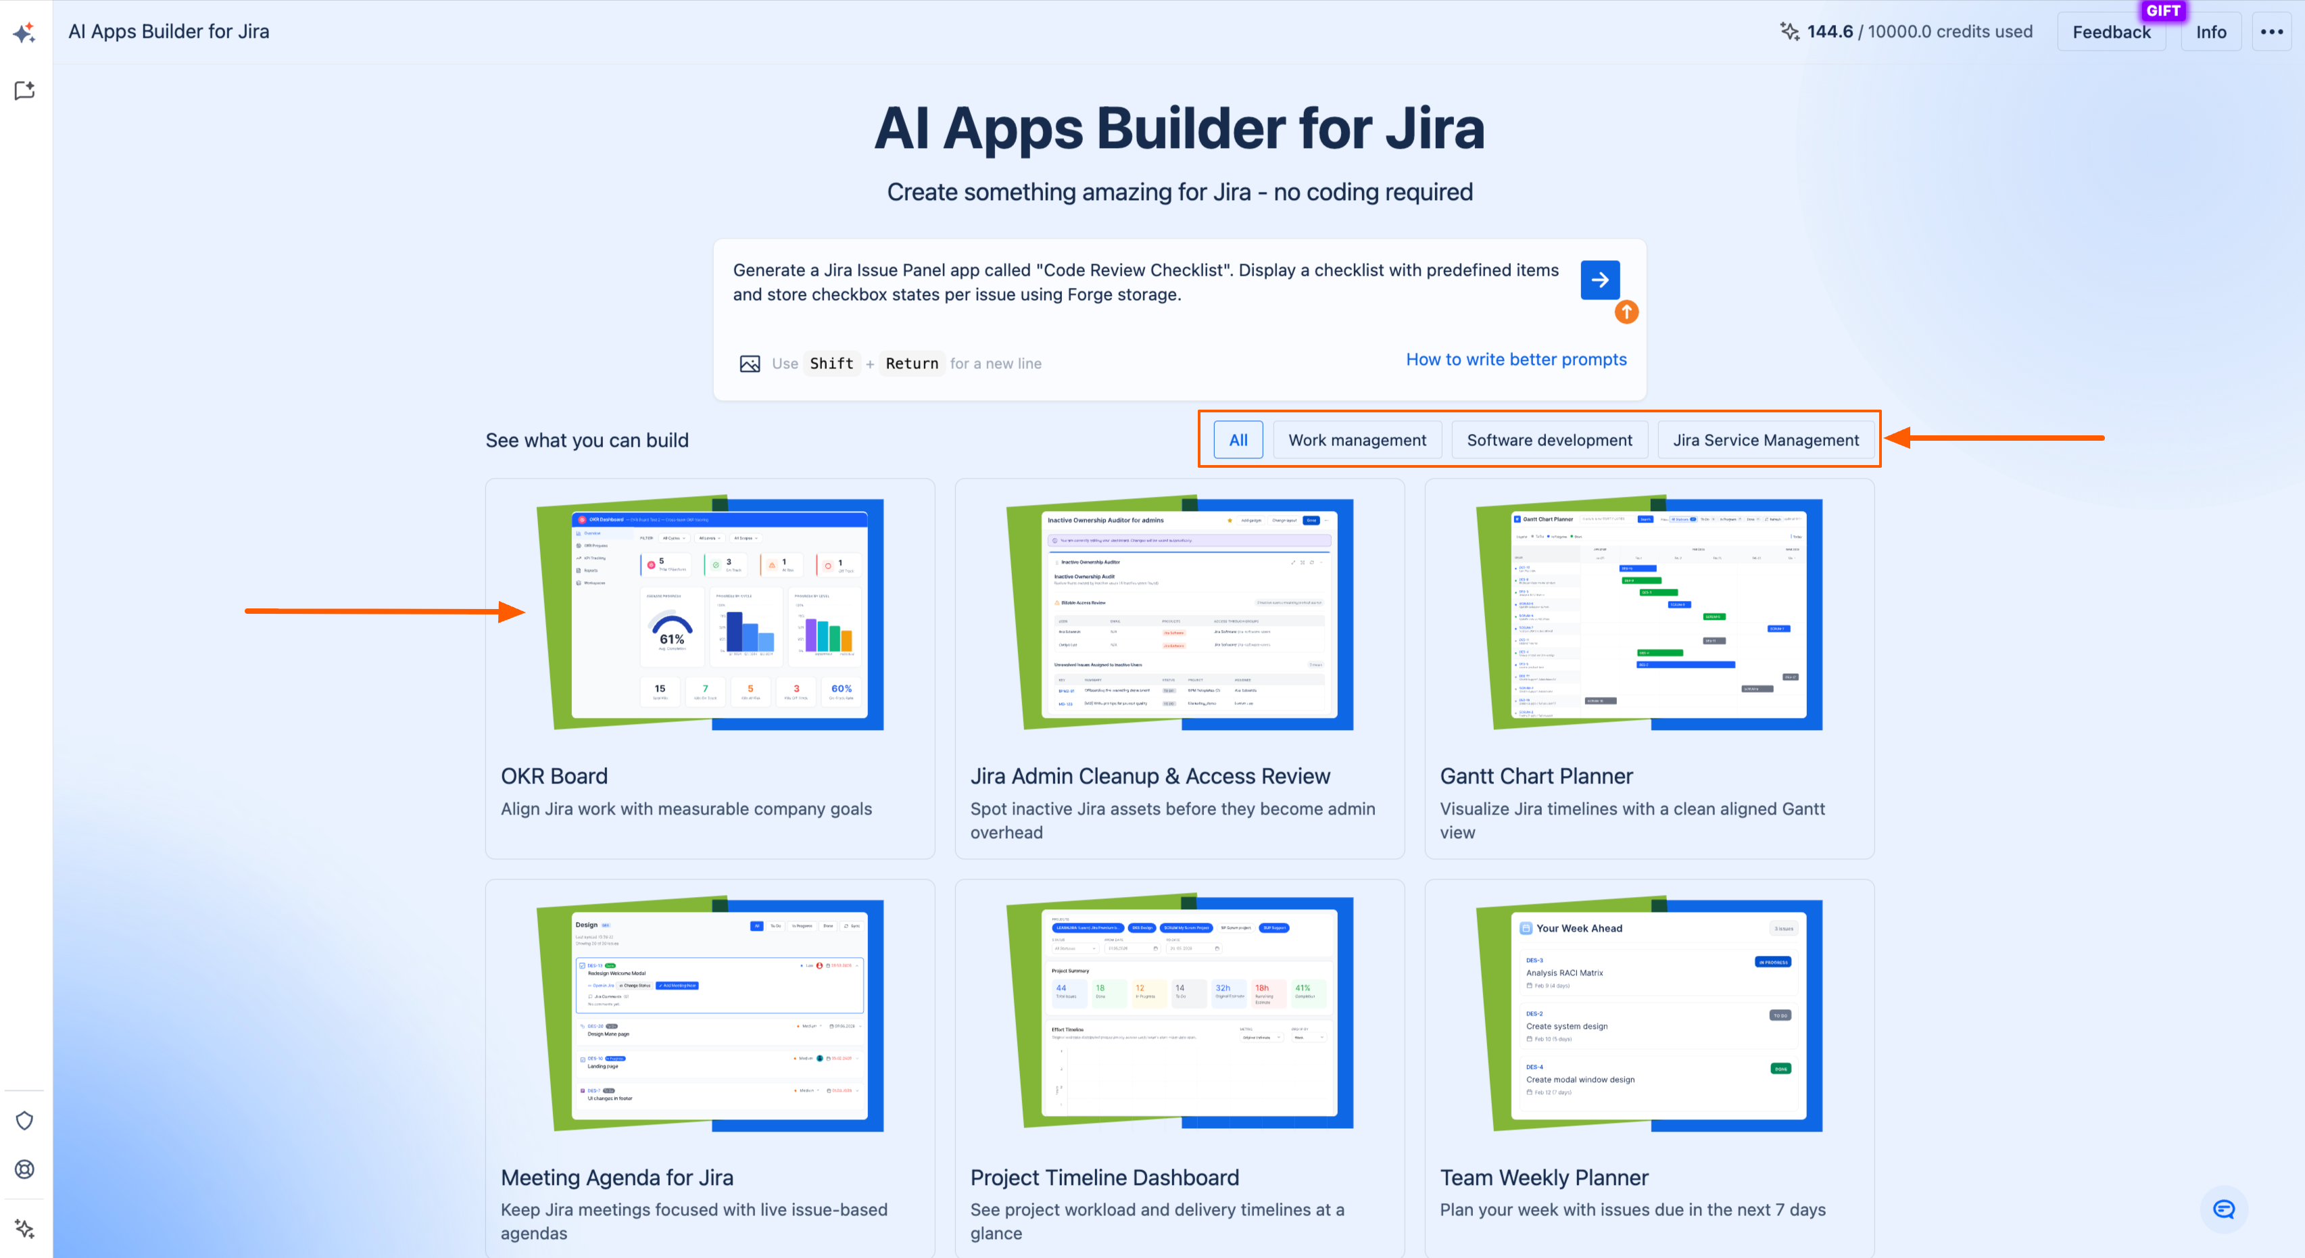Switch to the Jira Service Management tab
The image size is (2305, 1258).
tap(1766, 439)
